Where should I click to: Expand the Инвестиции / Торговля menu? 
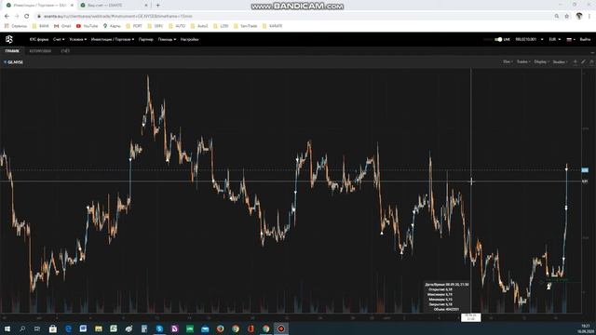coord(113,39)
